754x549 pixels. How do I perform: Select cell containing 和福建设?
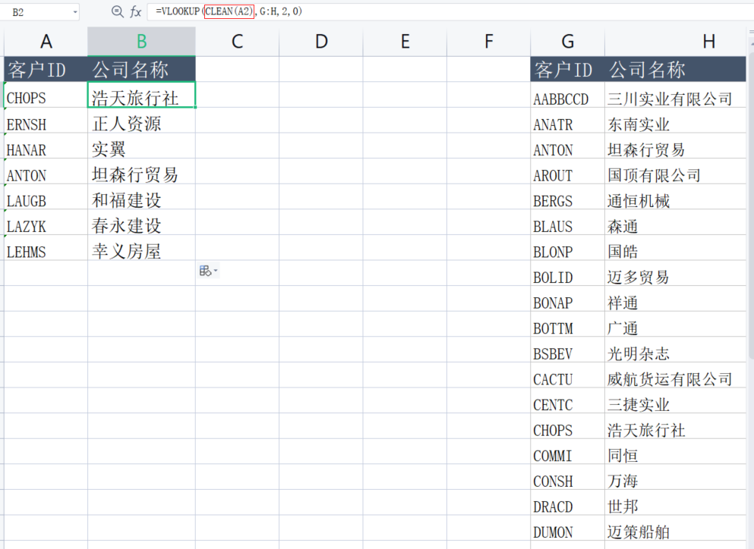click(x=141, y=196)
